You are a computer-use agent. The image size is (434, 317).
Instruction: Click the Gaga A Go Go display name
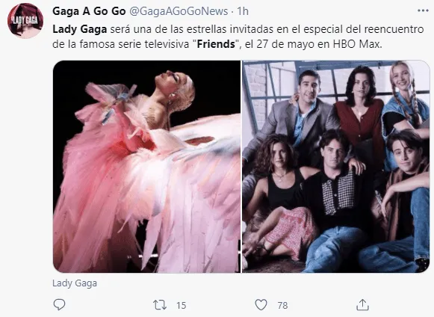89,11
